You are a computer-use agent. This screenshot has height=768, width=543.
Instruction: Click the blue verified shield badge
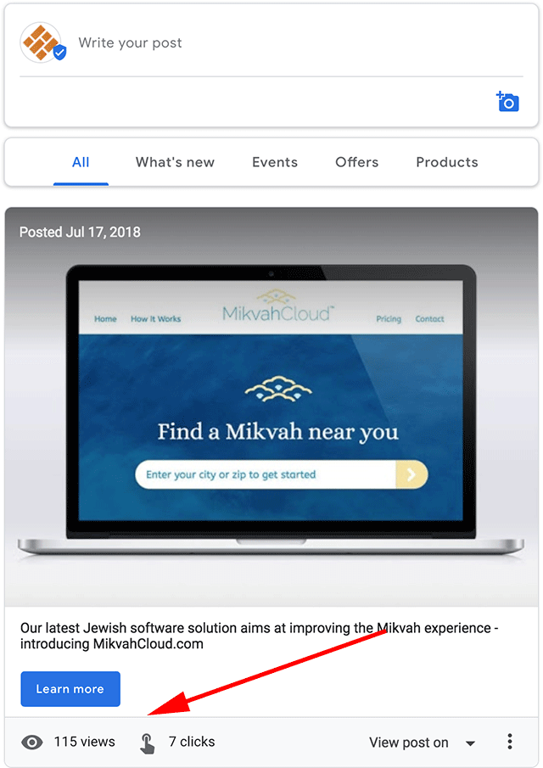coord(59,52)
